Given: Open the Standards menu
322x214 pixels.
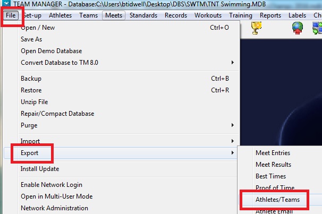Looking at the screenshot, I should pyautogui.click(x=143, y=15).
